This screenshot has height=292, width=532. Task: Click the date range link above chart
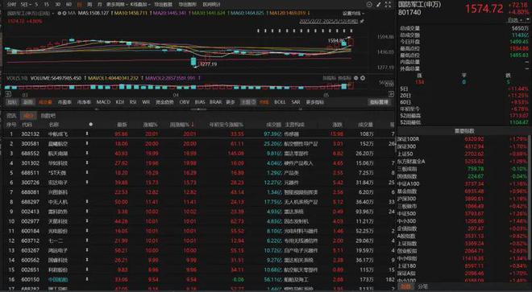(328, 21)
